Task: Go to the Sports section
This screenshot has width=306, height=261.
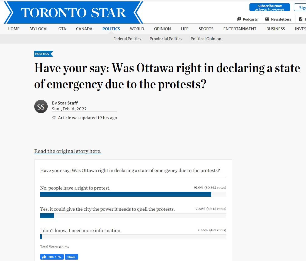Action: 206,29
